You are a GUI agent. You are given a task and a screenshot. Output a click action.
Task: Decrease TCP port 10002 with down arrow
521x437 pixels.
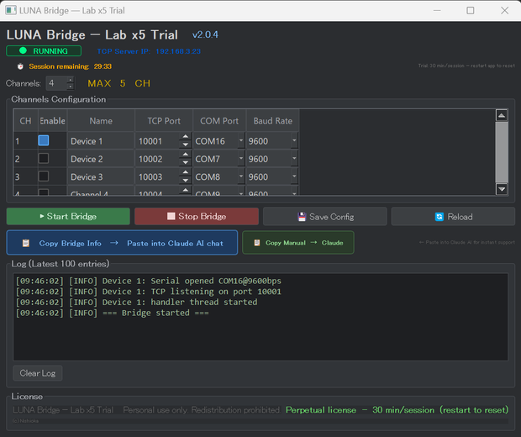coord(186,163)
